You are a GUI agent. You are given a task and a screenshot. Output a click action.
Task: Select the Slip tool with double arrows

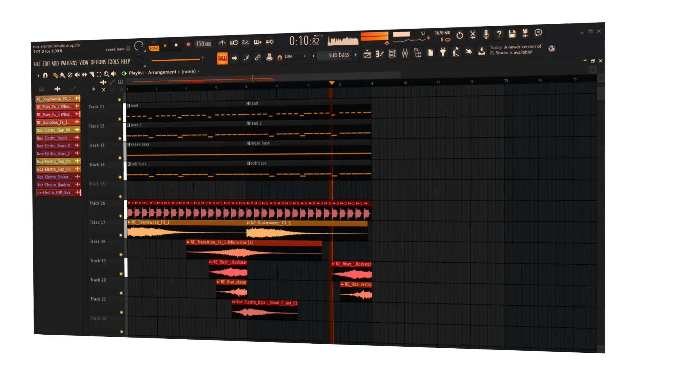pyautogui.click(x=85, y=75)
